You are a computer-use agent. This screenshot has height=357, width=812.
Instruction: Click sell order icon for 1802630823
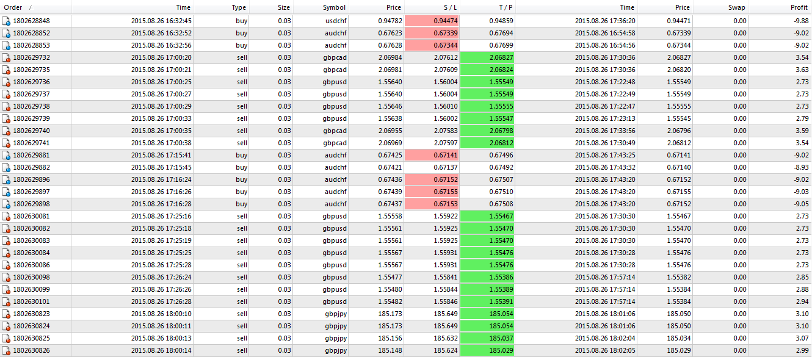[6, 314]
